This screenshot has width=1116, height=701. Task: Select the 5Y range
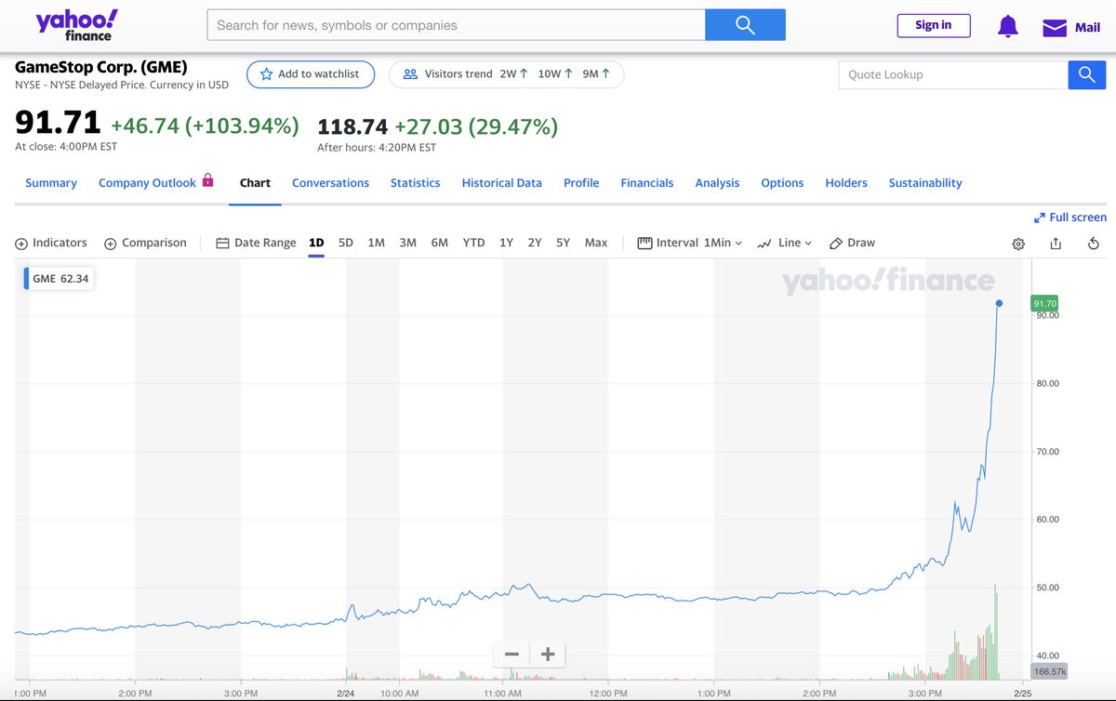(563, 243)
